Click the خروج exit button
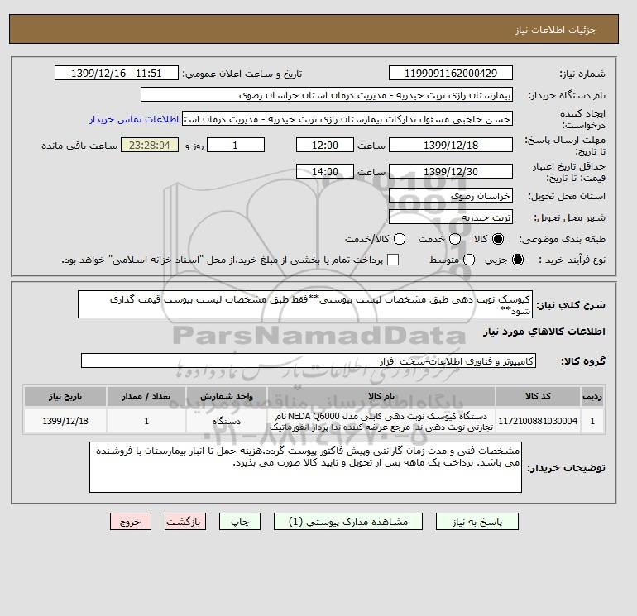The height and width of the screenshot is (616, 637). pyautogui.click(x=131, y=522)
